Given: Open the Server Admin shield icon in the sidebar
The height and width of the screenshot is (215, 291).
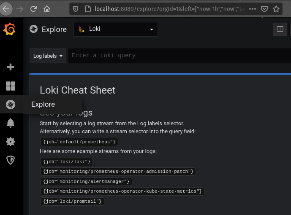Looking at the screenshot, I should point(11,160).
